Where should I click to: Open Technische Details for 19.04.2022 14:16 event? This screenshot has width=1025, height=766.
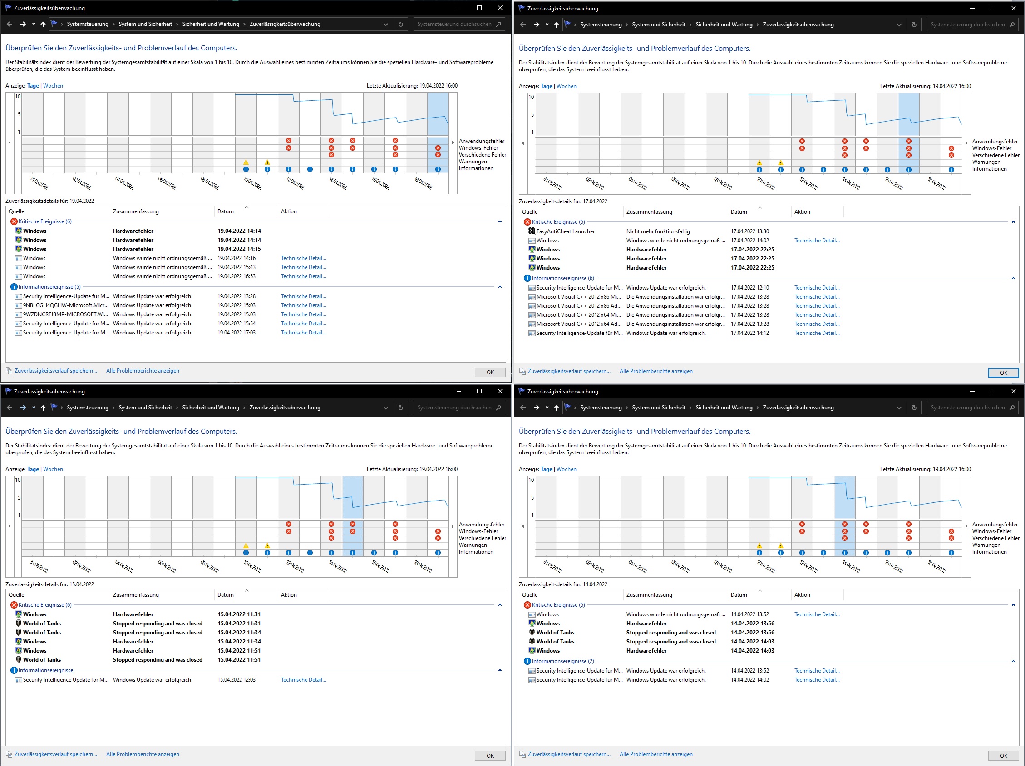[304, 258]
